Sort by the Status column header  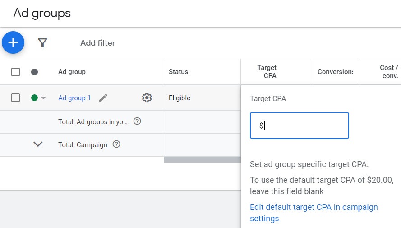click(x=178, y=72)
